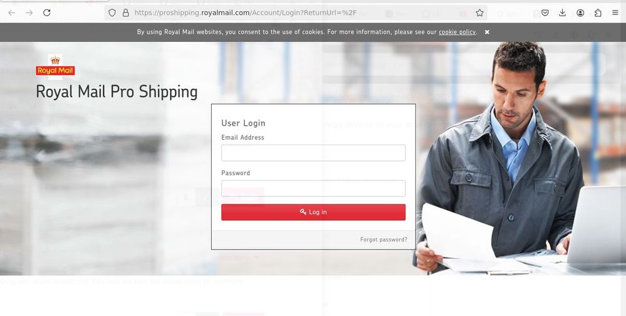Open the Pocket save icon
This screenshot has height=316, width=626.
tap(545, 13)
